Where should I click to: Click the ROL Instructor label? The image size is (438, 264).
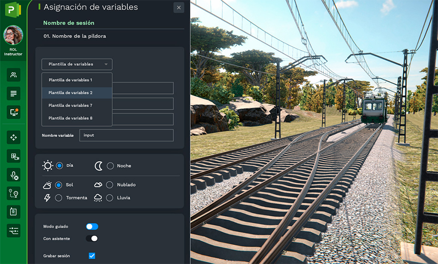click(13, 52)
